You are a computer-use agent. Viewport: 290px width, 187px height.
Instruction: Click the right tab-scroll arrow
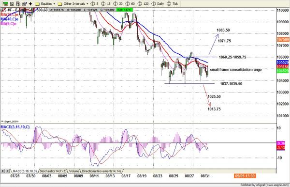pyautogui.click(x=7, y=171)
